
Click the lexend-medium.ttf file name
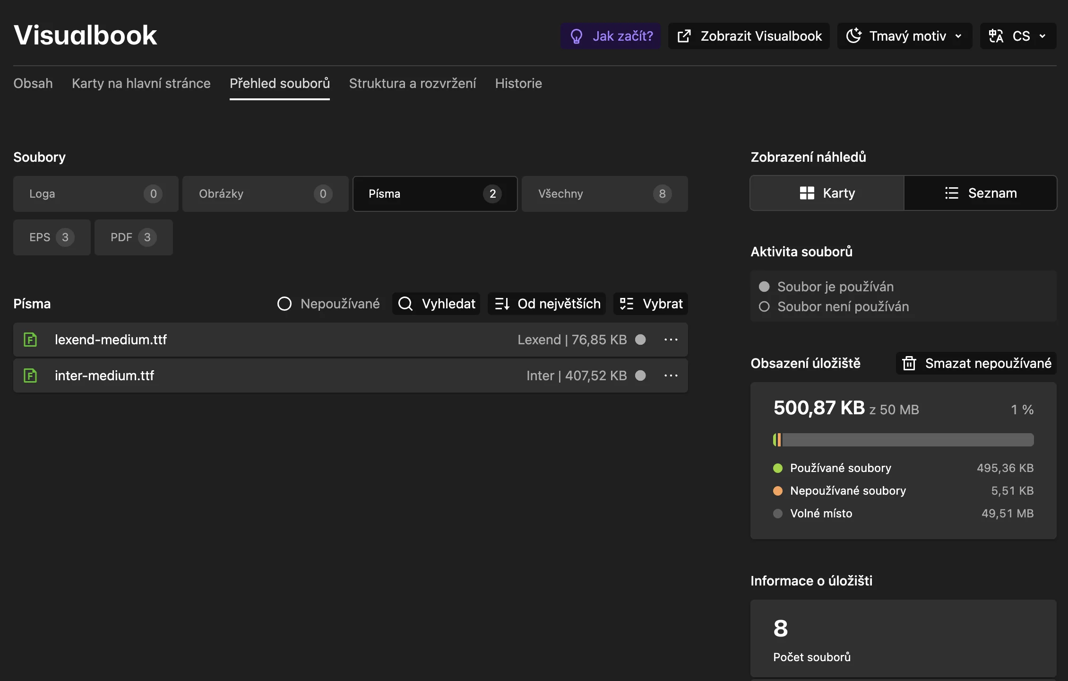[x=111, y=340]
